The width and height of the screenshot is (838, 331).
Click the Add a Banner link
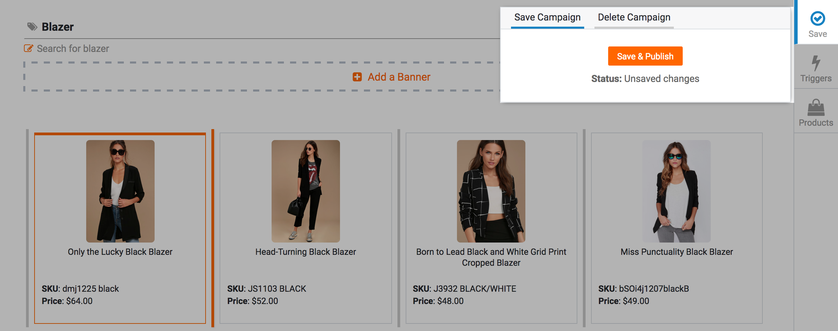(x=399, y=77)
